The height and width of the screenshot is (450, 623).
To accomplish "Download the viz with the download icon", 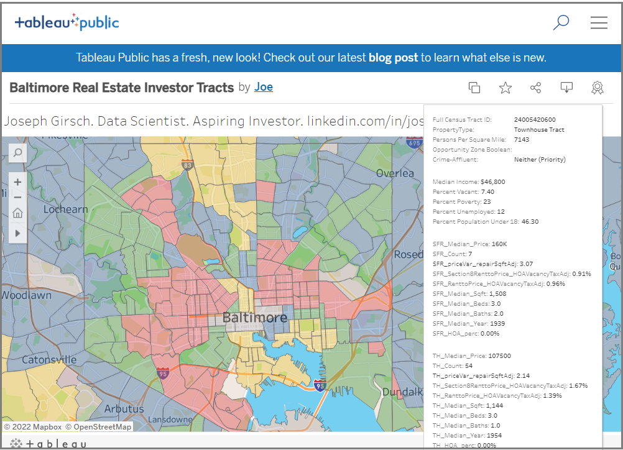I will click(566, 88).
